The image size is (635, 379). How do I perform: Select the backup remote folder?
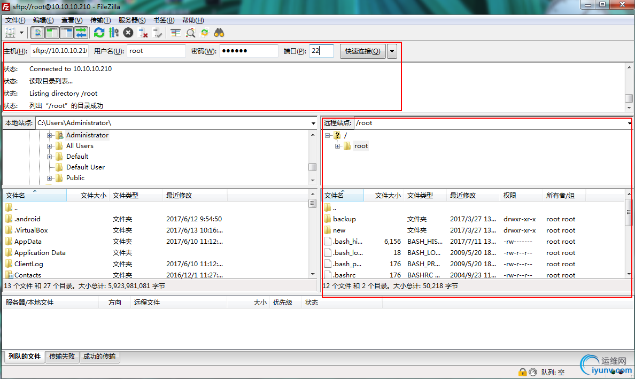(x=344, y=219)
